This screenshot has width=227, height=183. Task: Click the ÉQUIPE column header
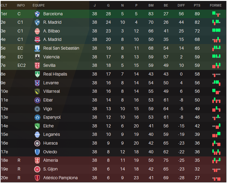coord(39,5)
